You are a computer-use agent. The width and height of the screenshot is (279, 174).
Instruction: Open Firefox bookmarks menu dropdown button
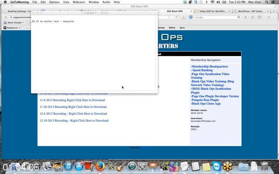261,17
